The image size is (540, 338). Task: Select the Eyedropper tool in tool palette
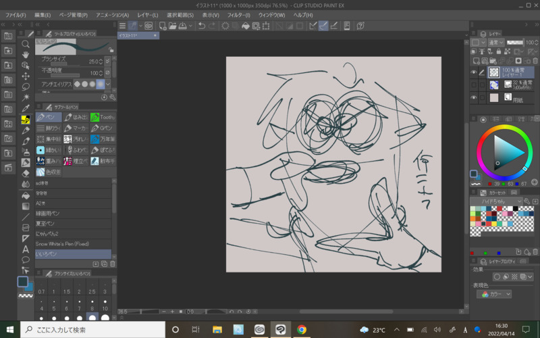point(26,108)
